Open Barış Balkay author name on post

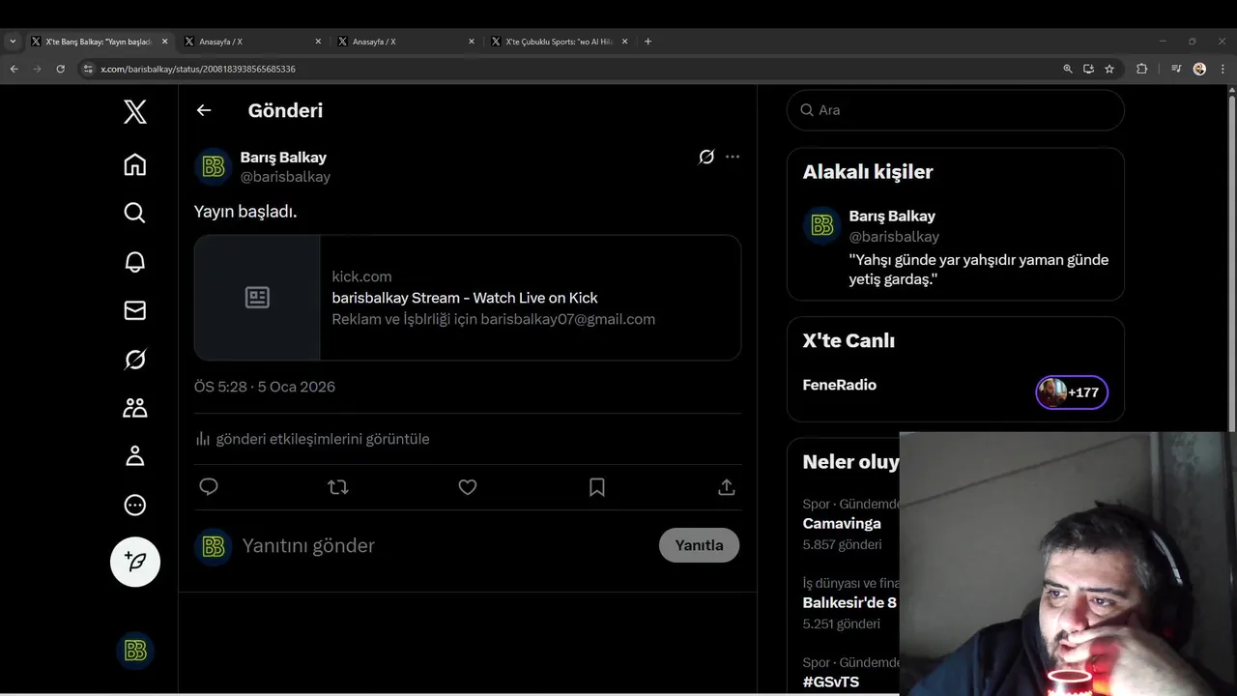tap(283, 158)
